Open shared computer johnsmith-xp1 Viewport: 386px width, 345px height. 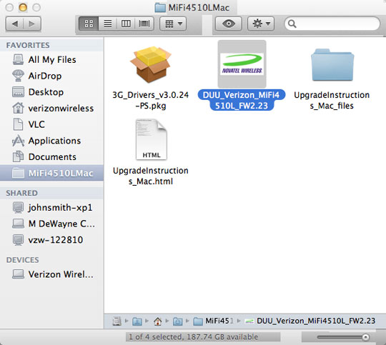click(x=51, y=208)
